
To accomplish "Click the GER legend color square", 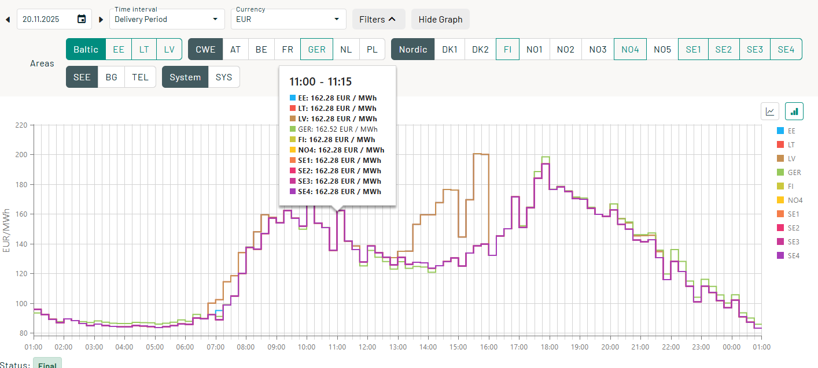I will [x=779, y=173].
